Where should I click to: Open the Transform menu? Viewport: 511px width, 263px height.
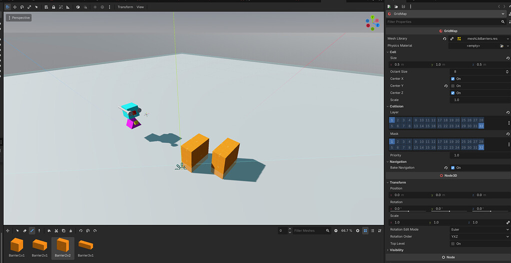[125, 7]
